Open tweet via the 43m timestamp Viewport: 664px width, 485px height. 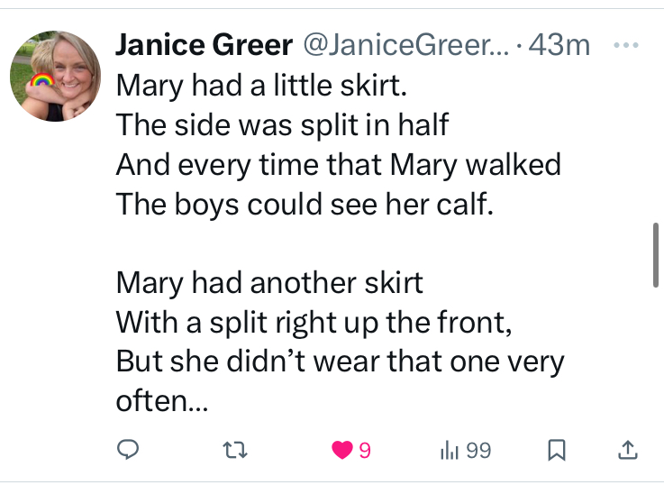[x=561, y=46]
